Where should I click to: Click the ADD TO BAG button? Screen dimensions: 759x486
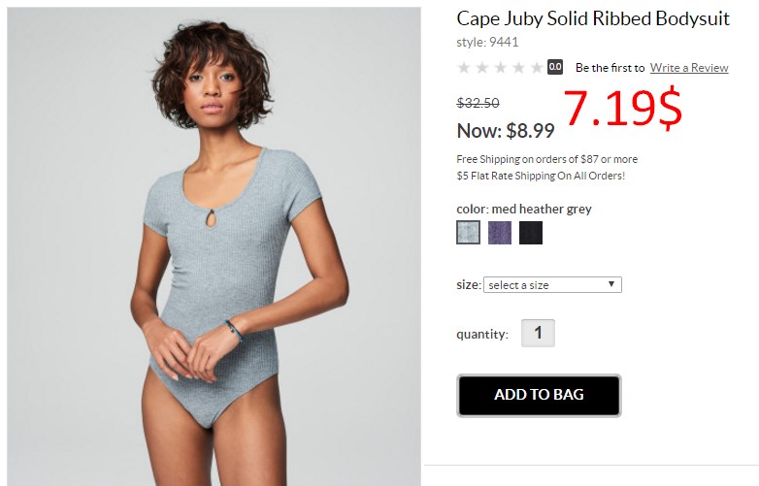(539, 395)
